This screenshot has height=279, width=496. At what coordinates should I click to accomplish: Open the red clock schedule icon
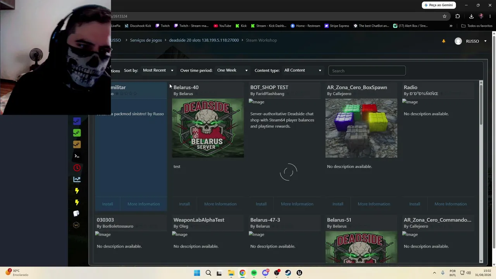tap(77, 167)
